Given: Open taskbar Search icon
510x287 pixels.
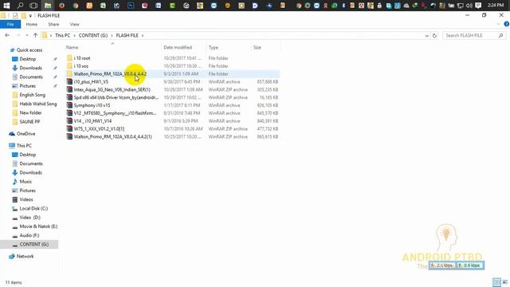Looking at the screenshot, I should coord(20,6).
